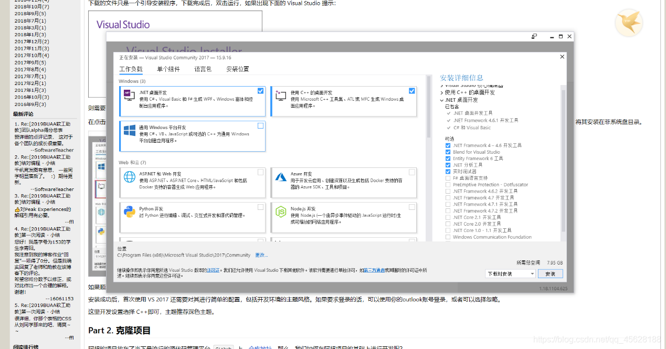Viewport: 666px width, 349px height.
Task: Click the install path C:\Program Files (x86) text
Action: point(184,255)
